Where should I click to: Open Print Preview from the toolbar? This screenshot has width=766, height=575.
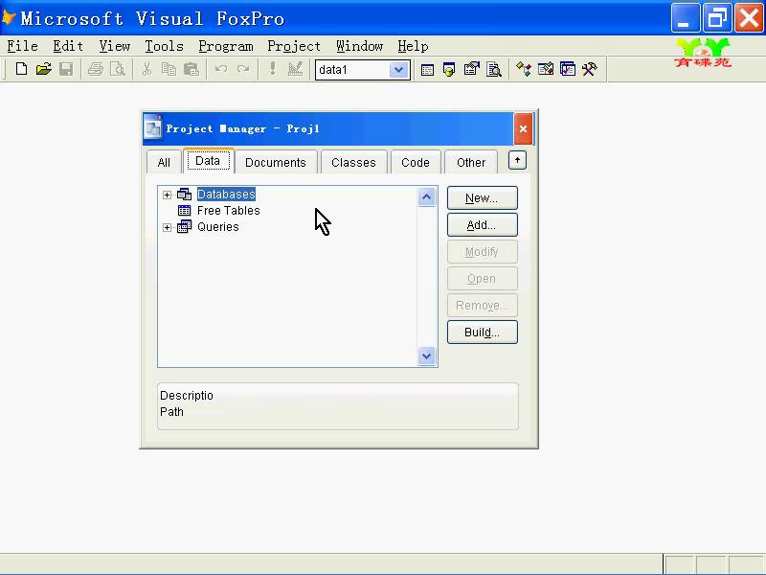pyautogui.click(x=118, y=69)
